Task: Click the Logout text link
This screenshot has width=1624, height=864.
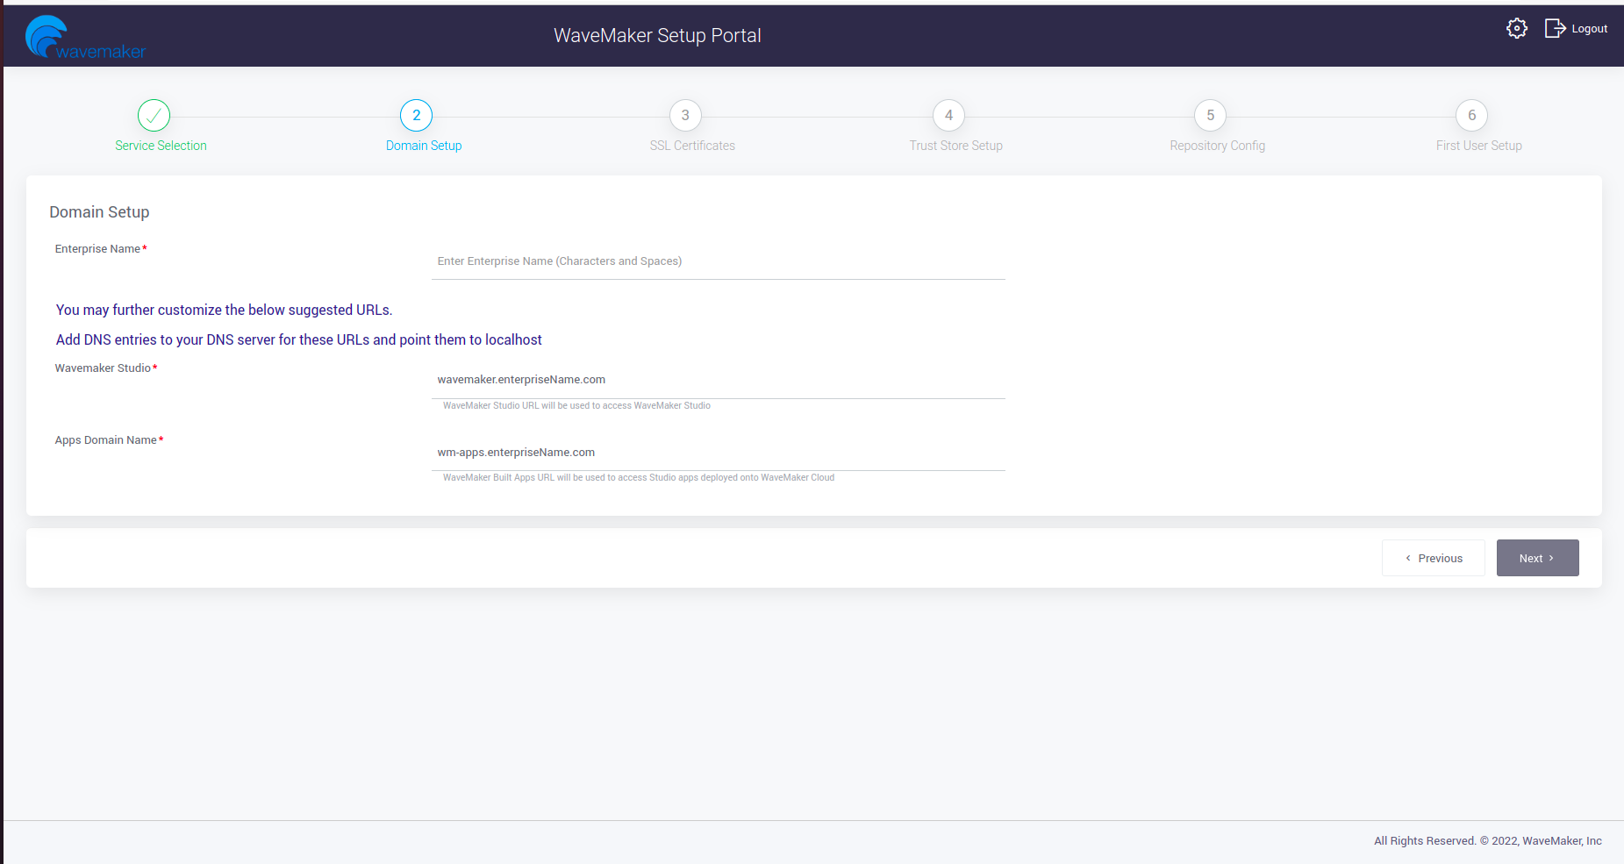Action: (1589, 29)
